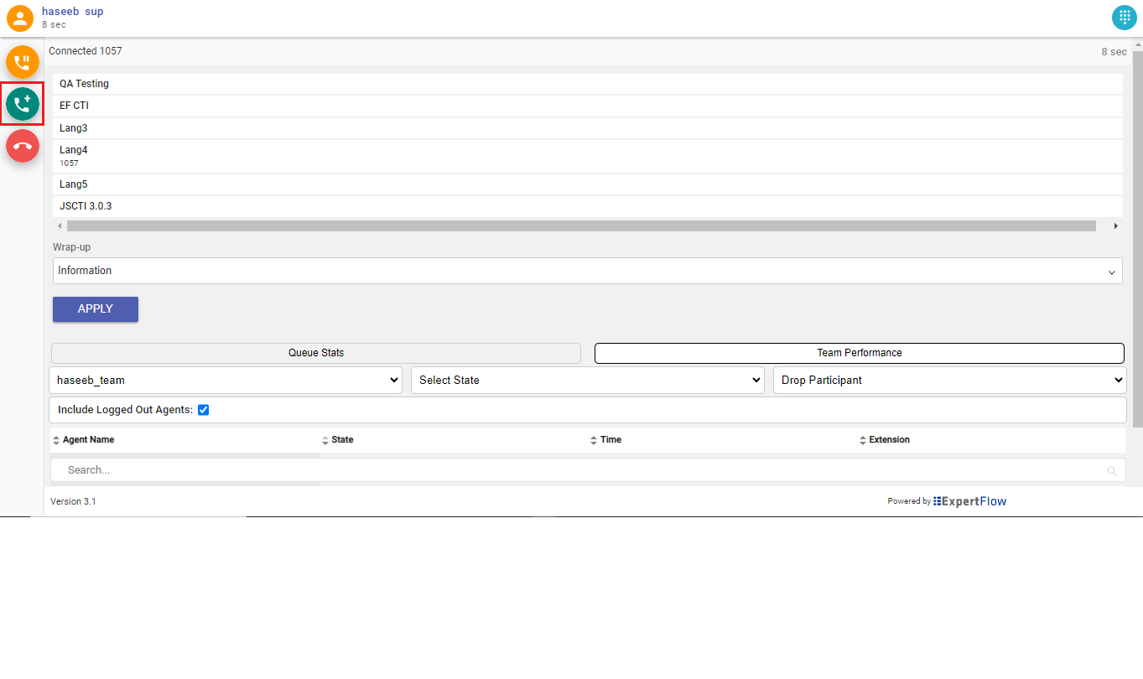Switch to Queue Stats tab

pos(316,353)
